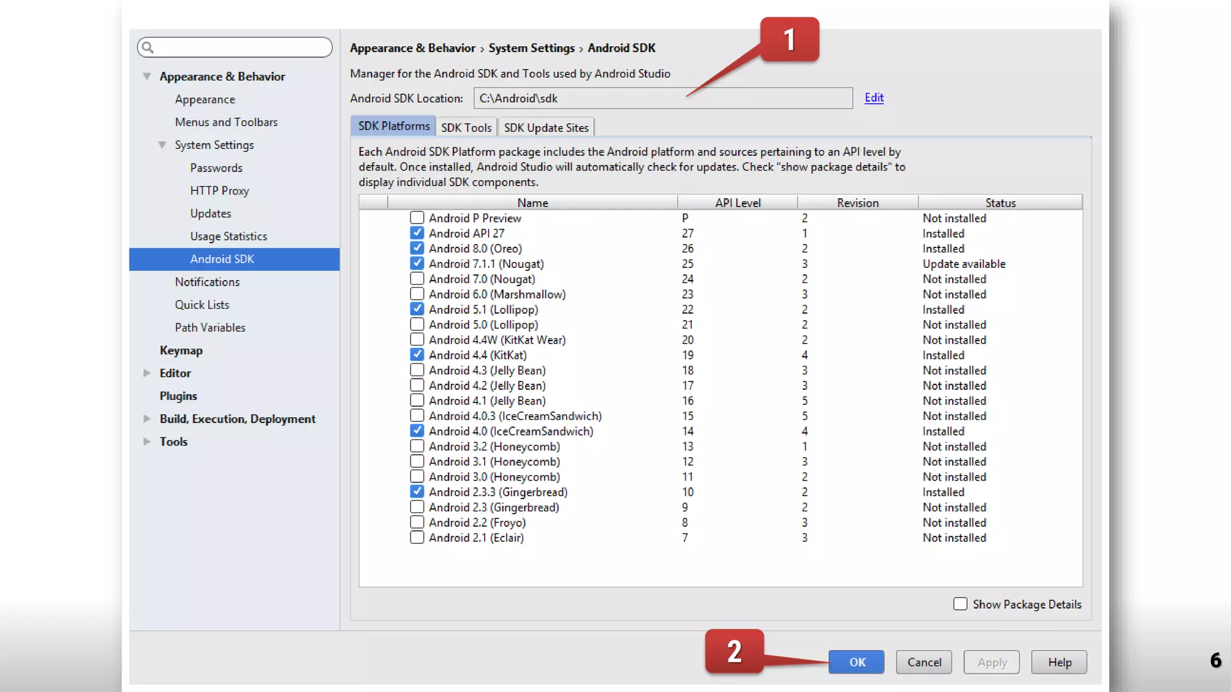The height and width of the screenshot is (692, 1231).
Task: Click the Cancel button
Action: coord(924,662)
